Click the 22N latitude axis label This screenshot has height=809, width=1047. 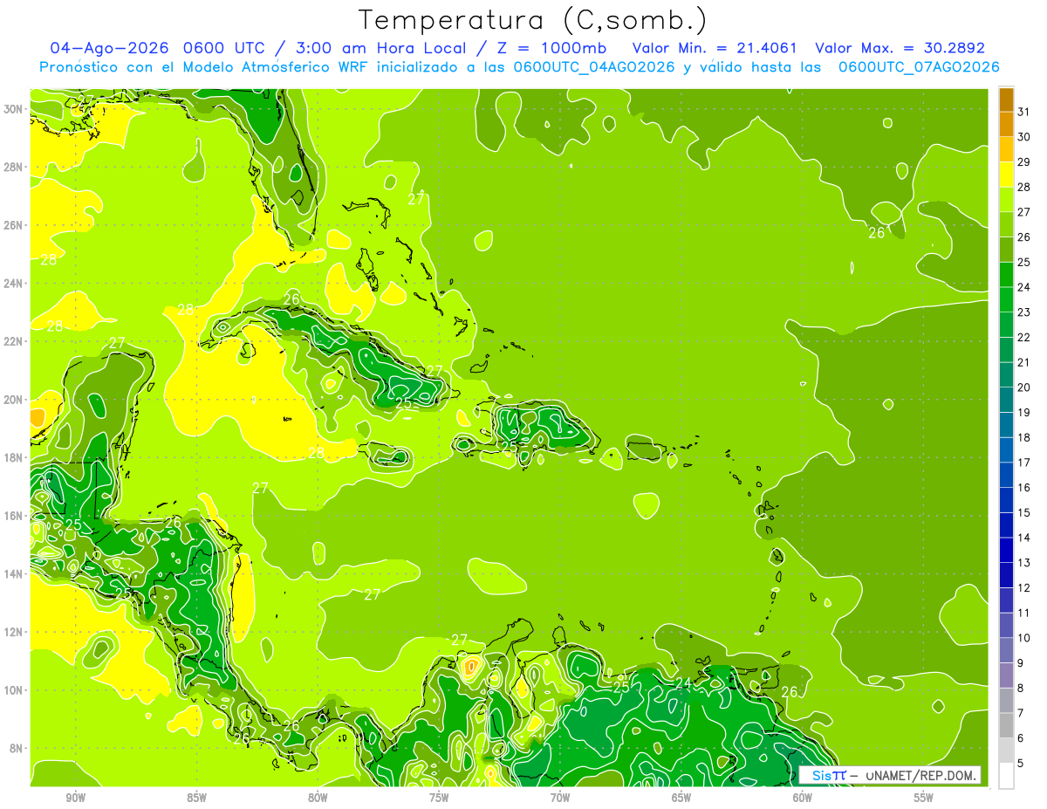pos(13,341)
